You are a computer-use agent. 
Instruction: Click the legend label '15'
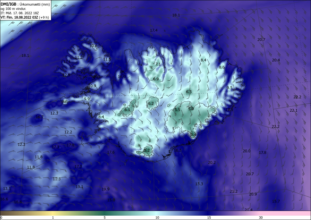coord(209,218)
